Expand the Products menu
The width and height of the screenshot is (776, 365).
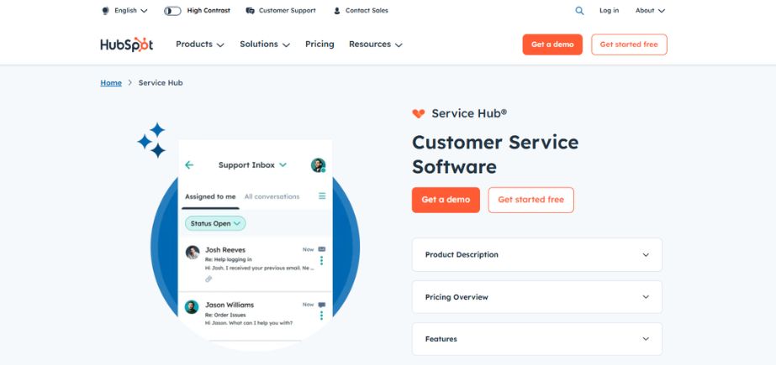point(200,44)
